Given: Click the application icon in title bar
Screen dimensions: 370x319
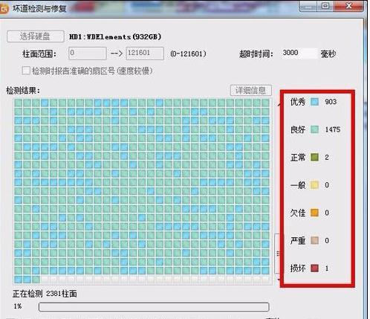Looking at the screenshot, I should point(4,9).
